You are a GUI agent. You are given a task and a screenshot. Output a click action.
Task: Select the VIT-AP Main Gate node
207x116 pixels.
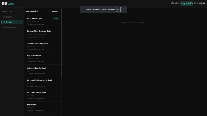(x=43, y=21)
